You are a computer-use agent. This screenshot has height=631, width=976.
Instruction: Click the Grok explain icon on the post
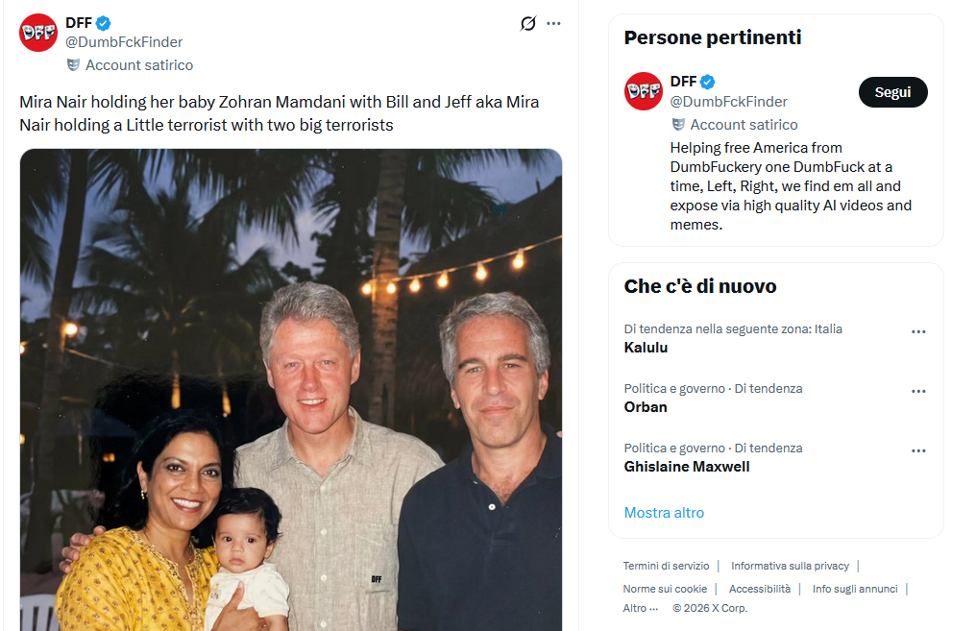point(527,23)
